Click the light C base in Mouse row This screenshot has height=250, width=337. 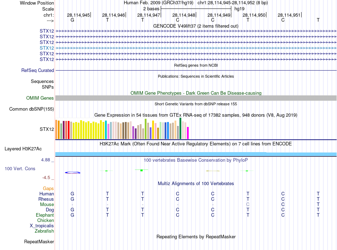click(248, 205)
